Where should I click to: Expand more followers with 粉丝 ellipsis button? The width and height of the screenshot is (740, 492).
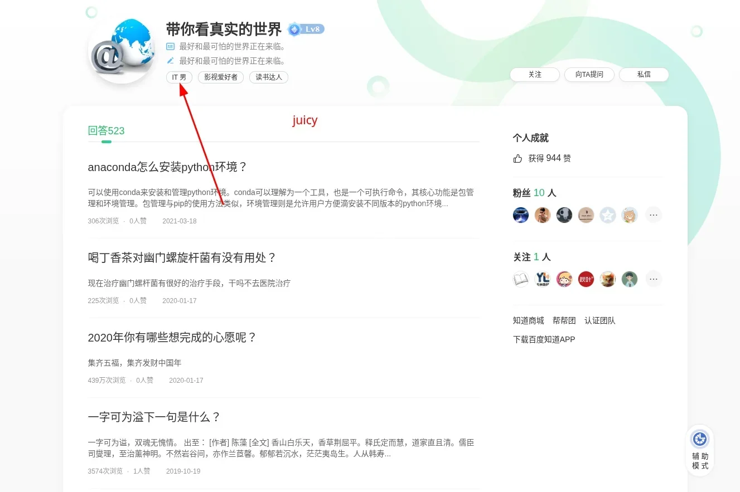pyautogui.click(x=654, y=215)
